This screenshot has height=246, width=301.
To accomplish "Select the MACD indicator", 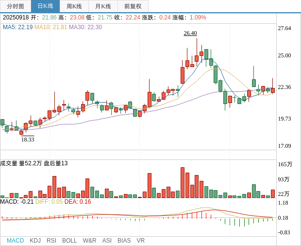I will click(15, 241).
